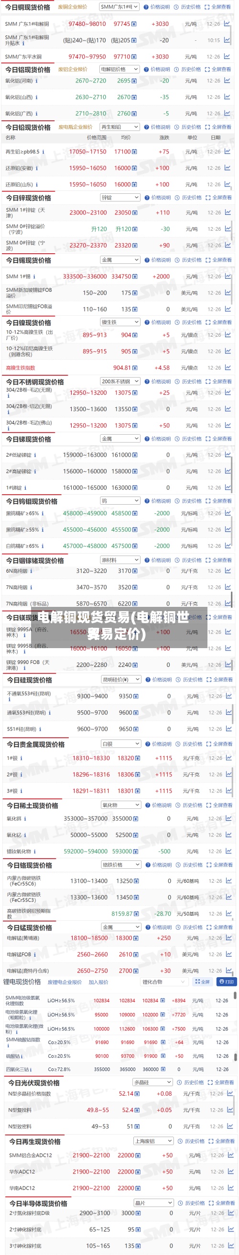The image size is (239, 1255).
Task: Open trend chart for 氧化铝(广西) row
Action: point(228,114)
